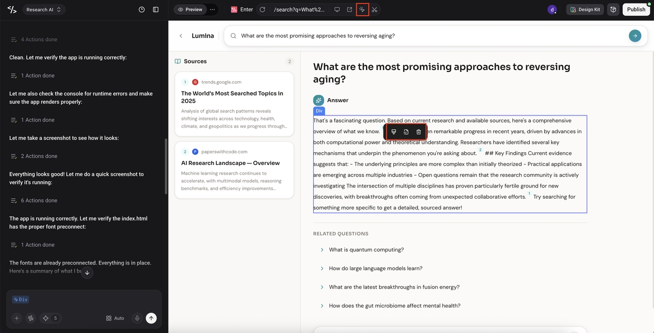Viewport: 654px width, 333px height.
Task: Expand 'What is quantum computing?' question
Action: pyautogui.click(x=366, y=250)
